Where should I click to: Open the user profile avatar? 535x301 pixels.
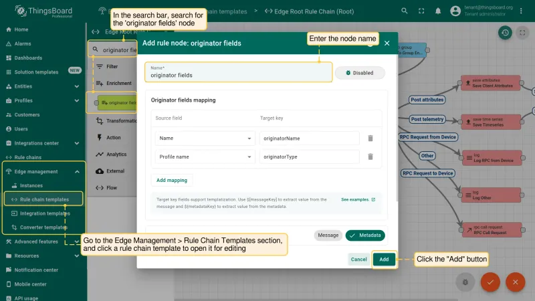pyautogui.click(x=455, y=11)
